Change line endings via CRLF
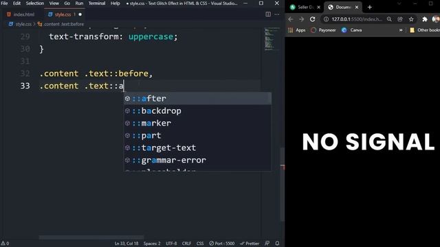 point(186,244)
